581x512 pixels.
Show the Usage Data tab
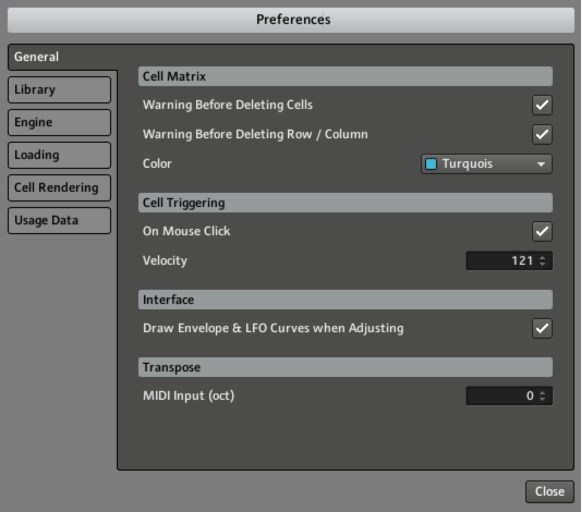[x=59, y=221]
